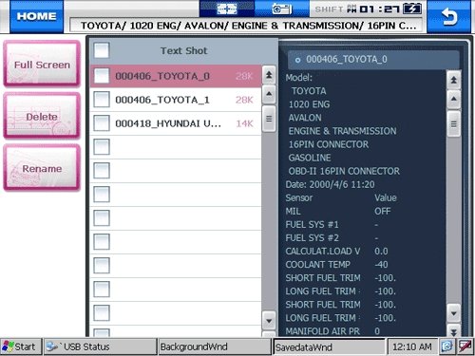The height and width of the screenshot is (356, 475).
Task: Select file 000418_HYUNDAI U...
Action: tap(176, 123)
